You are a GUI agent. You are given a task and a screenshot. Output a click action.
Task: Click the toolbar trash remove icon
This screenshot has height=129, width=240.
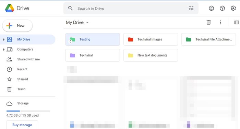click(208, 22)
